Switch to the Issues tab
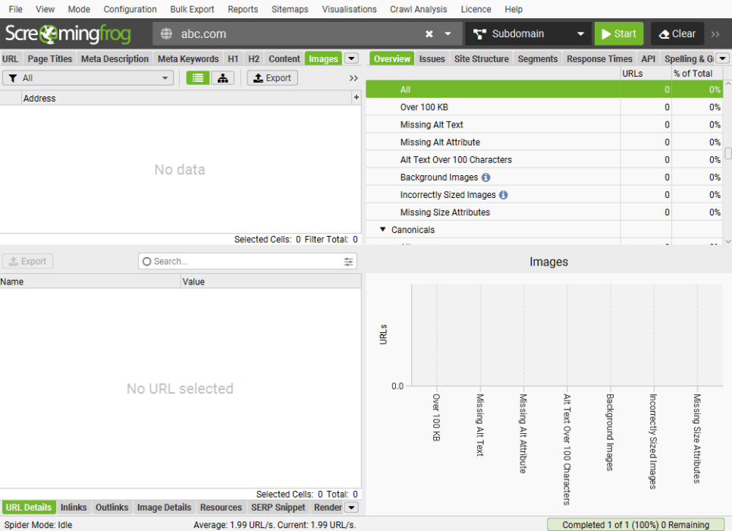This screenshot has width=732, height=531. pyautogui.click(x=432, y=58)
